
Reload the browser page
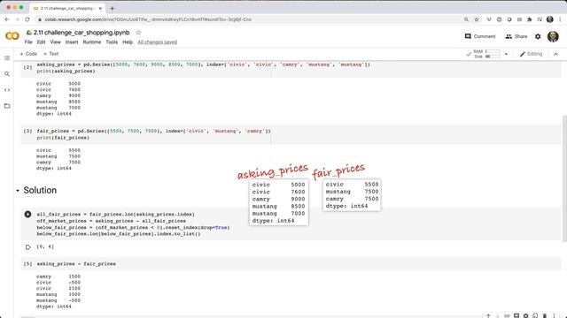(x=27, y=19)
